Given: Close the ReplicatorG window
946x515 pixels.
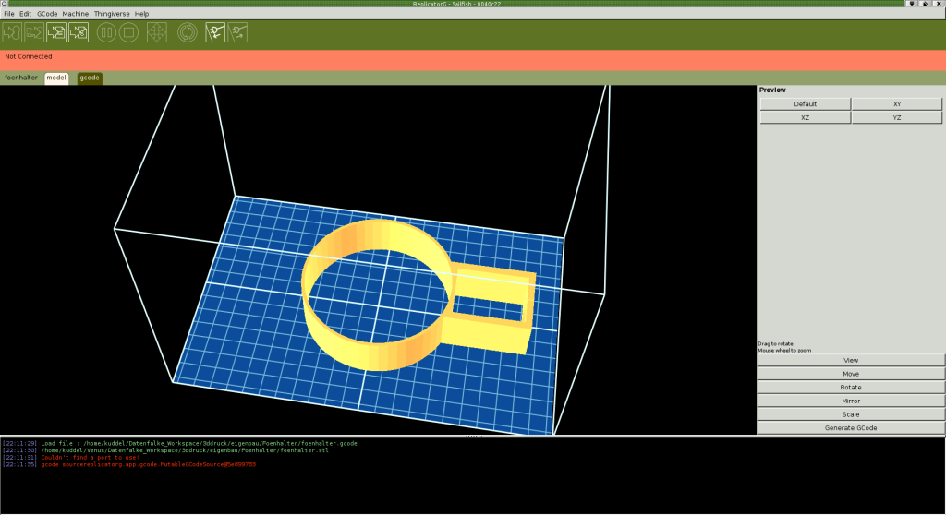Looking at the screenshot, I should [x=939, y=4].
